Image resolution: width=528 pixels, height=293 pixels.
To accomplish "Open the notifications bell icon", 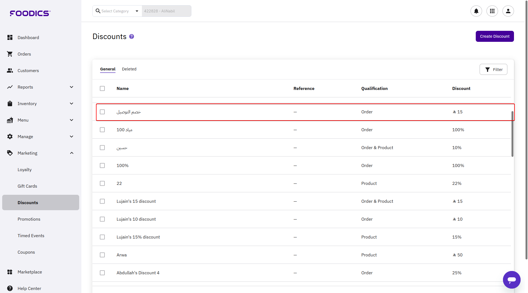I will (x=476, y=11).
